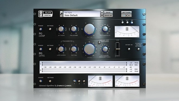
Task: Select the B comparison slot button
Action: [129, 15]
